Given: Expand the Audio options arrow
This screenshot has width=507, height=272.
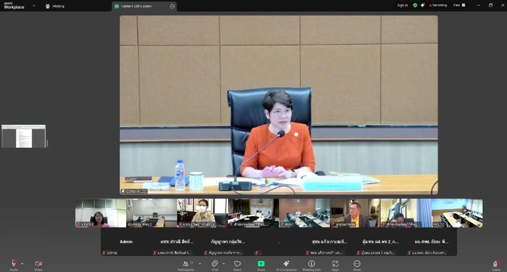Looking at the screenshot, I should [x=22, y=264].
